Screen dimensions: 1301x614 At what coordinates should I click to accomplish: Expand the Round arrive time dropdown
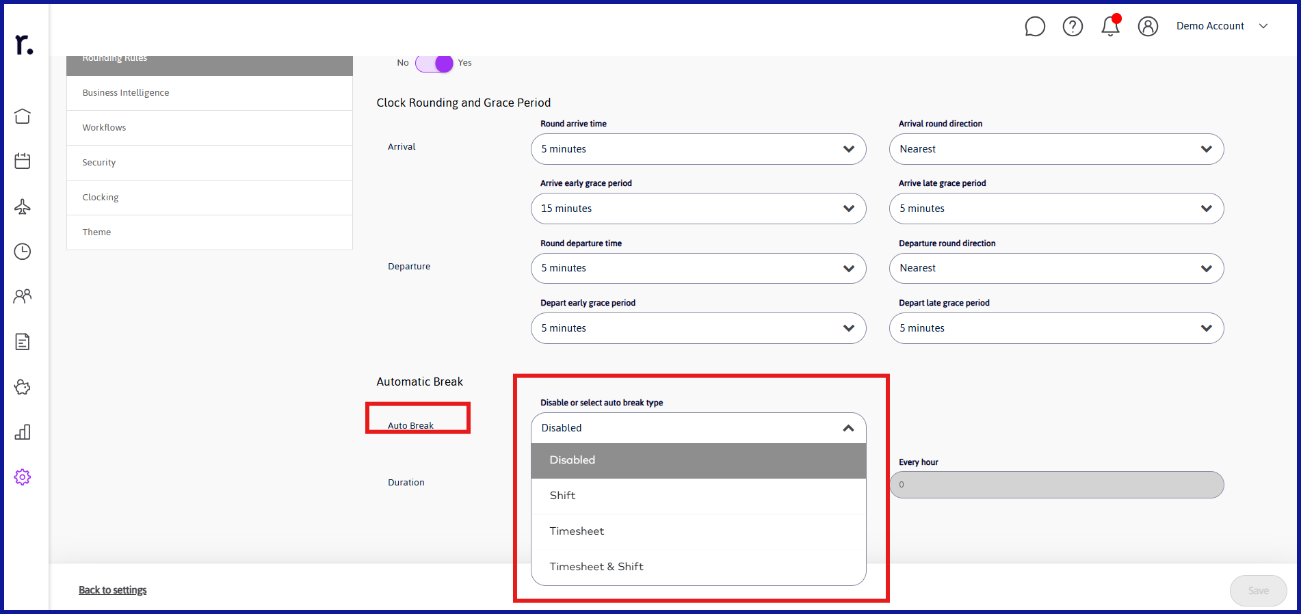pos(698,149)
